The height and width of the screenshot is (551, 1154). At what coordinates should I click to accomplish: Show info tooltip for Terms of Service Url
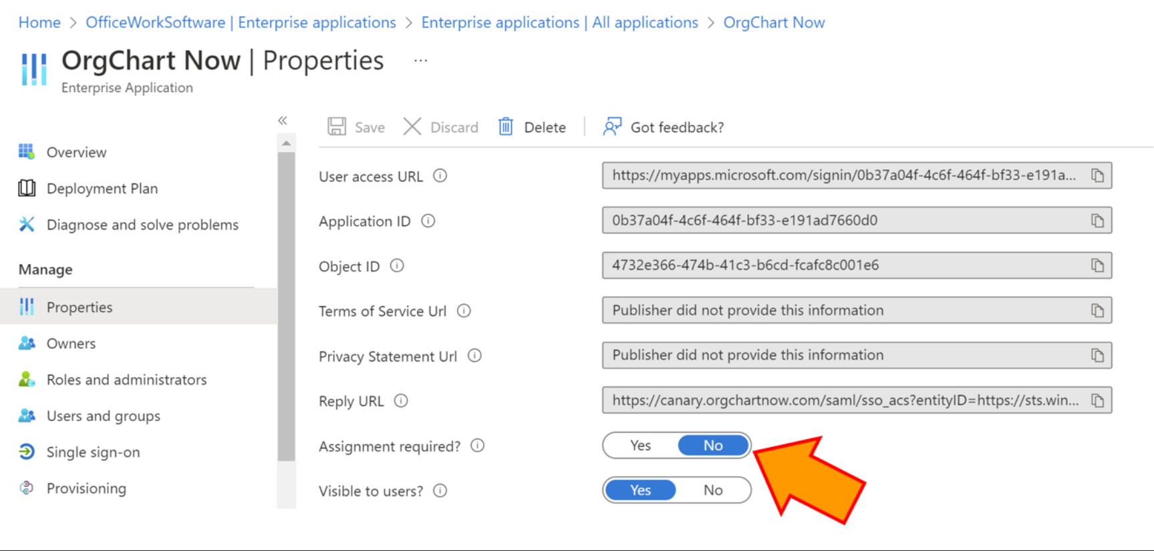pyautogui.click(x=464, y=311)
